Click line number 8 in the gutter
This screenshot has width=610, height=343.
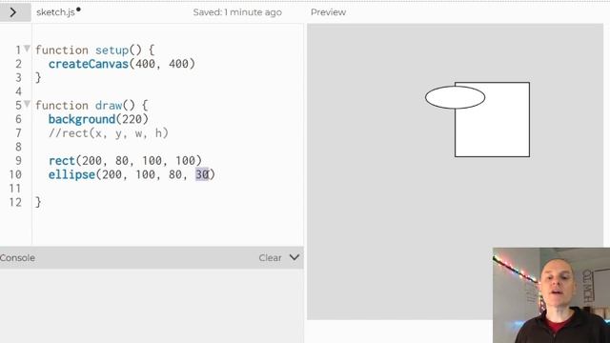coord(18,147)
